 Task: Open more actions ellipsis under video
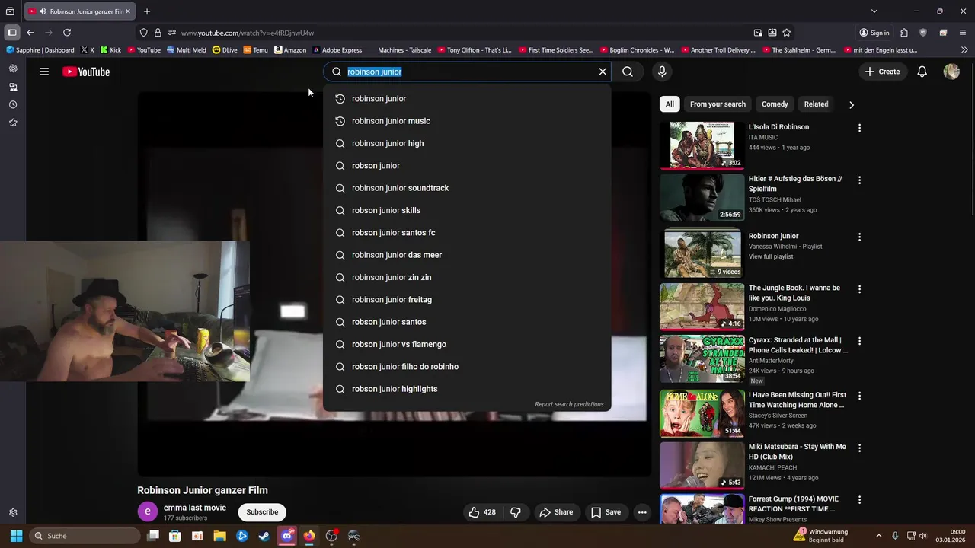pos(642,512)
